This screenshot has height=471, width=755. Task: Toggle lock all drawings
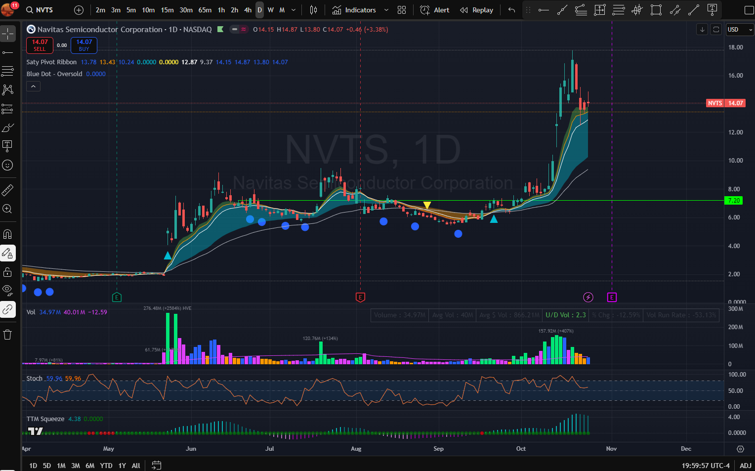pos(7,272)
